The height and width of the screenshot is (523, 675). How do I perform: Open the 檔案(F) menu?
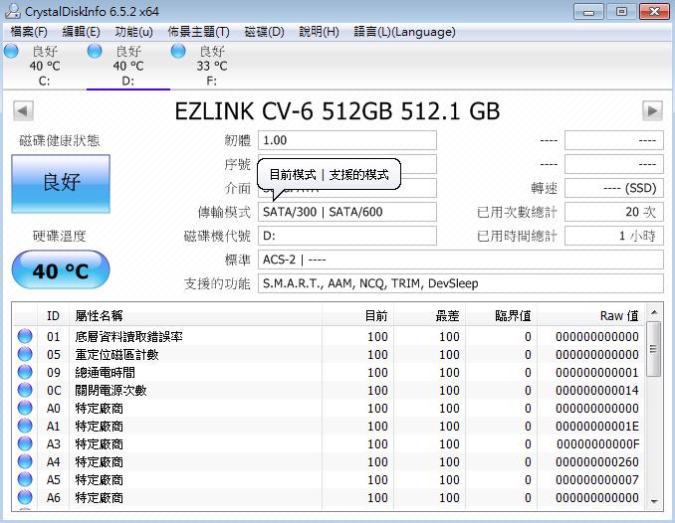coord(29,32)
